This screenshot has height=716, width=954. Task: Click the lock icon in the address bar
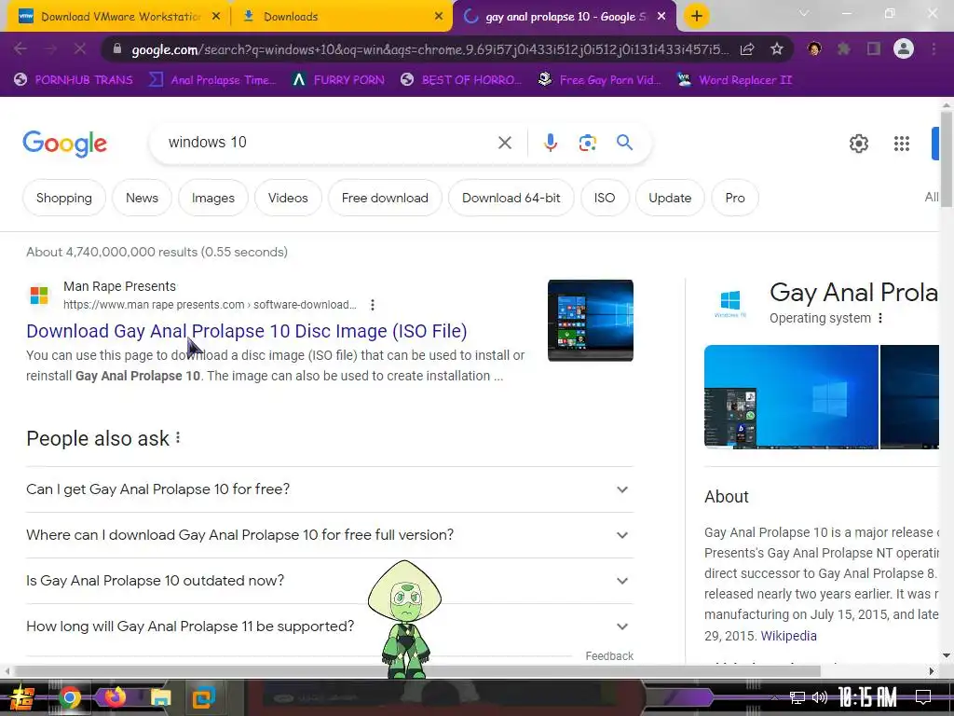117,49
